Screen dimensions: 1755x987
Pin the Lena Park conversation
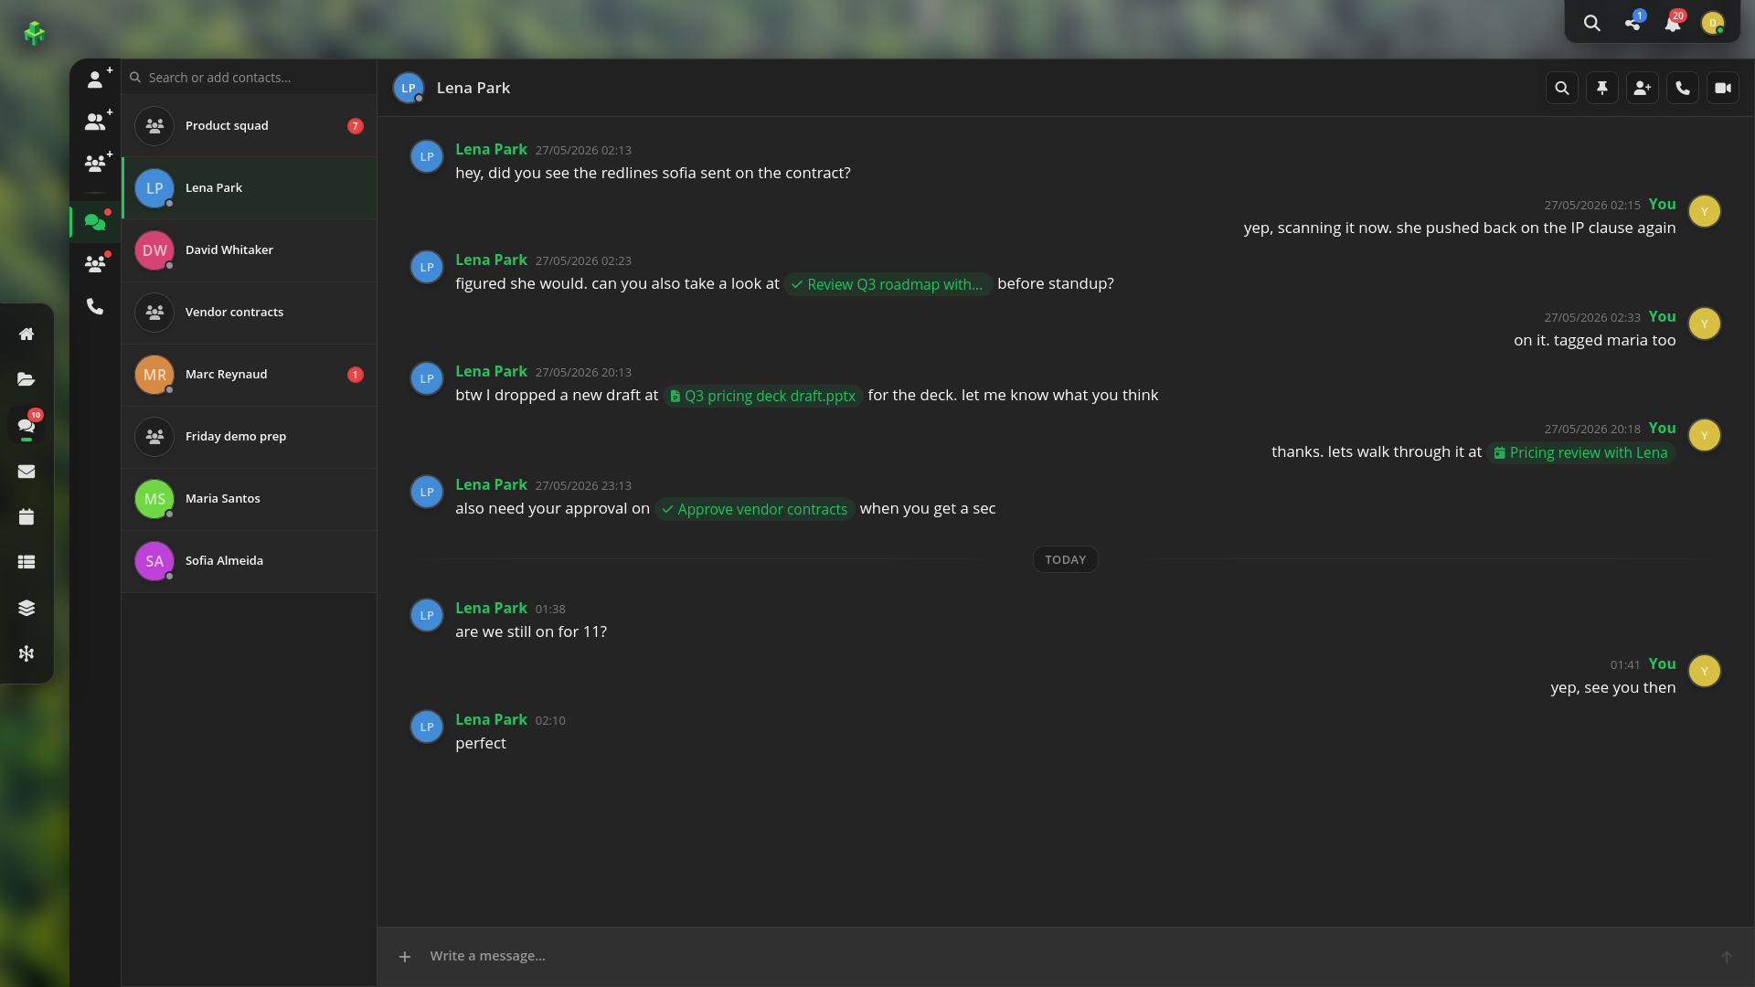pos(1602,88)
